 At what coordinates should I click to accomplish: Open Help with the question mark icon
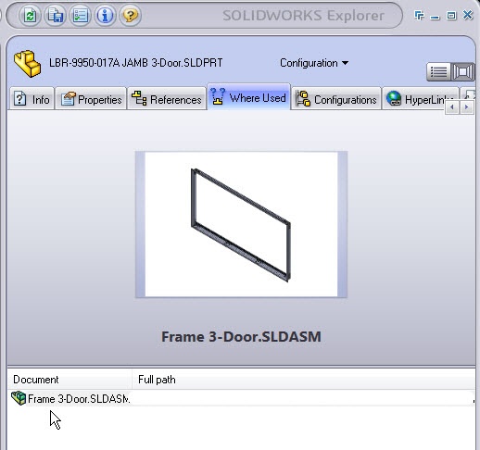(130, 15)
